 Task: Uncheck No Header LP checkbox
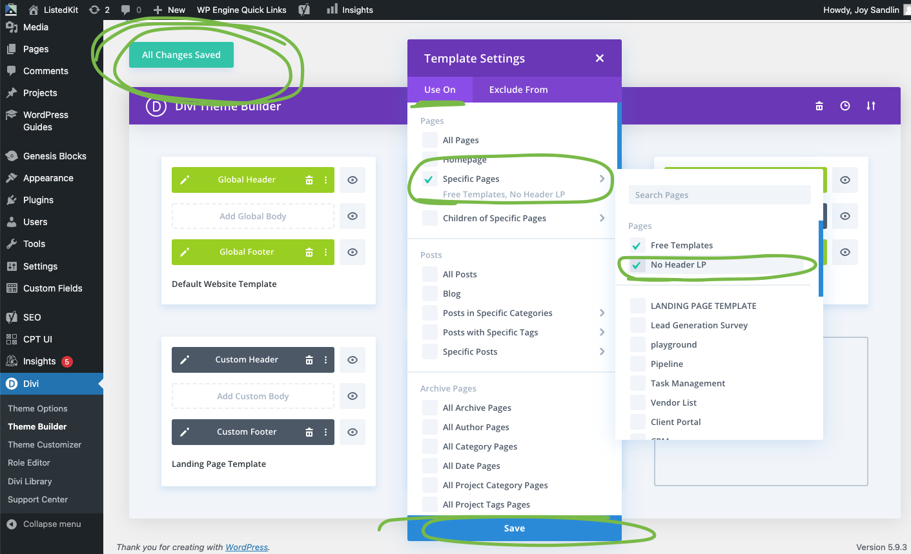pyautogui.click(x=637, y=265)
